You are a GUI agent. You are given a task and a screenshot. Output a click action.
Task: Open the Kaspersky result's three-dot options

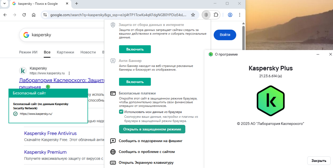coord(69,73)
